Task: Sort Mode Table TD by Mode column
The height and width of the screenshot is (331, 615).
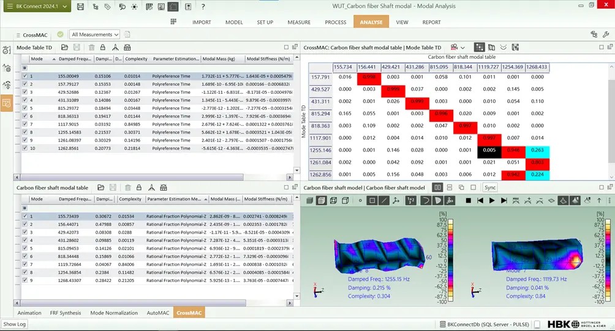Action: pos(42,59)
